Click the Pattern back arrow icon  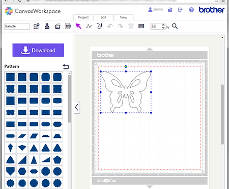(66, 66)
